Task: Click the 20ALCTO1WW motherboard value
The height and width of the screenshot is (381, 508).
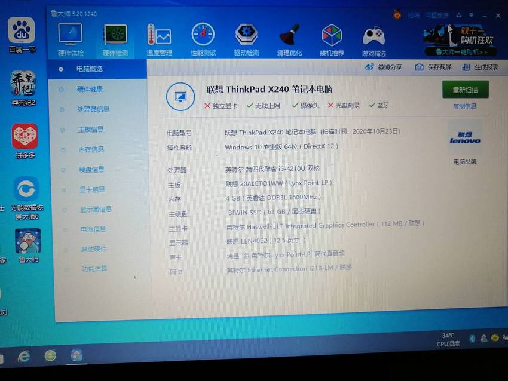Action: 279,183
